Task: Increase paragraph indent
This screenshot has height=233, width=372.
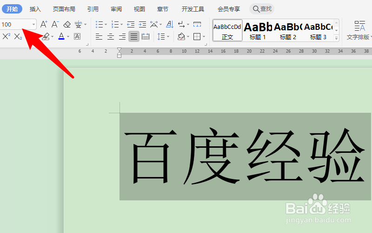Action: click(142, 24)
